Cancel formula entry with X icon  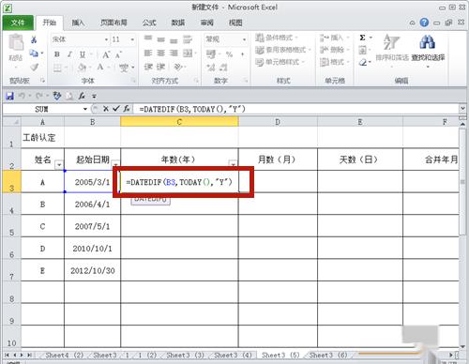(x=106, y=109)
